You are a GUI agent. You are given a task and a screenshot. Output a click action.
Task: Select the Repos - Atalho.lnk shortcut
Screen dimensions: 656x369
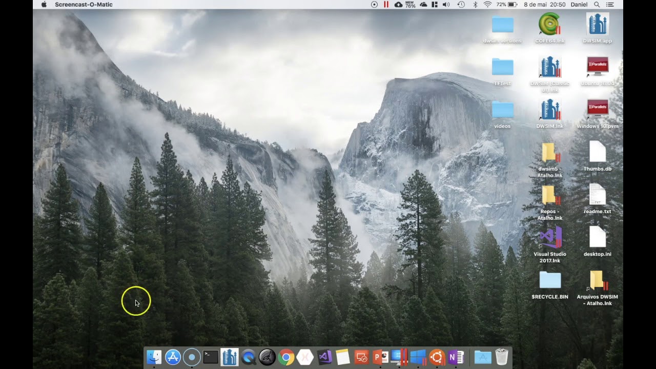click(550, 195)
